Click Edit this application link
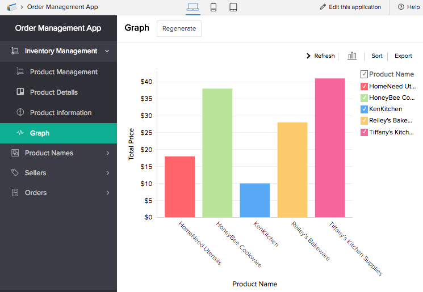The width and height of the screenshot is (423, 292). click(350, 7)
